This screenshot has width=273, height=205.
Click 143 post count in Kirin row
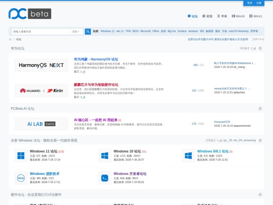click(x=194, y=91)
